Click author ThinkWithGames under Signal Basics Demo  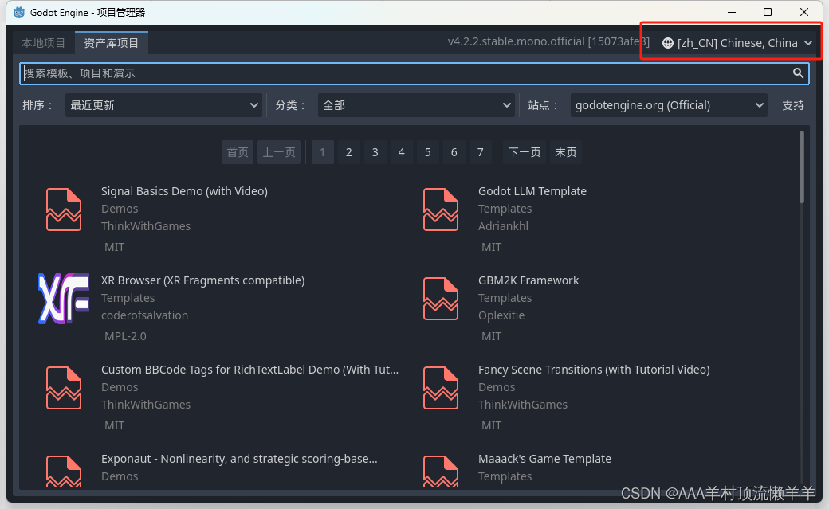[x=146, y=226]
